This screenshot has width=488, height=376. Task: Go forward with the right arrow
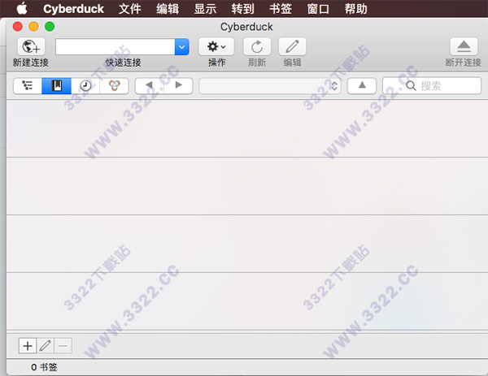point(178,85)
